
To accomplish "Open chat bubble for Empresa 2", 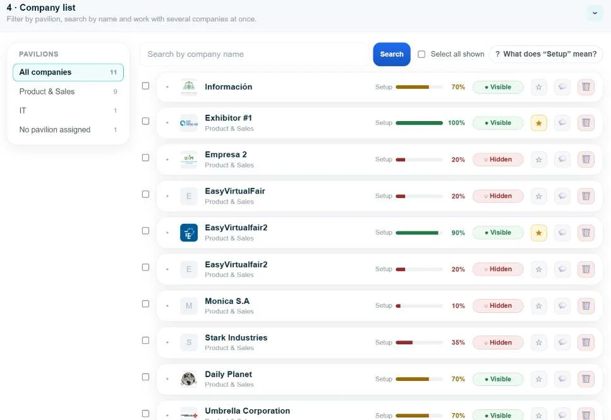I will click(x=562, y=160).
